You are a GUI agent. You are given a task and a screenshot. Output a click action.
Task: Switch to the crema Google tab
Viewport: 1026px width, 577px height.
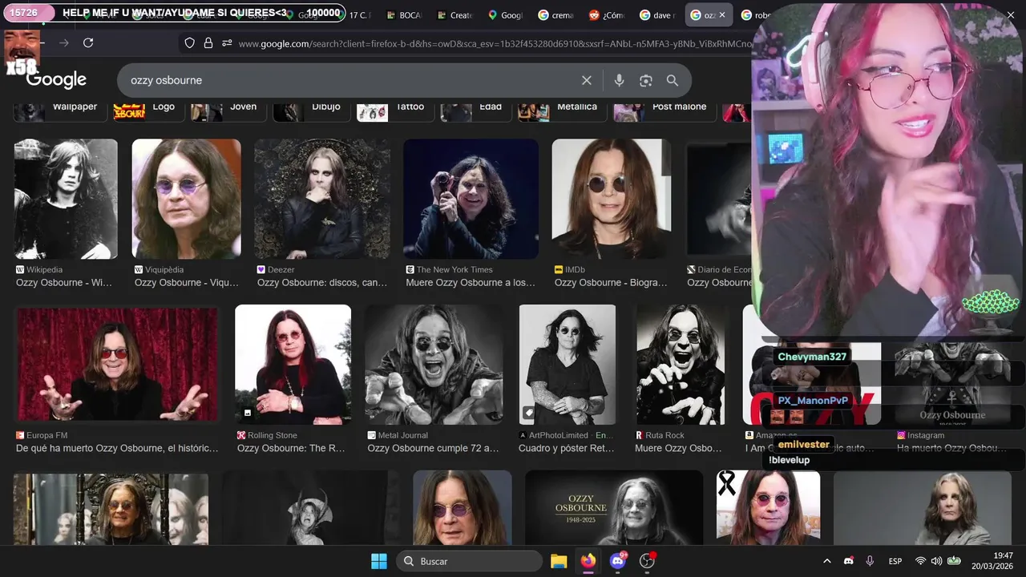(556, 14)
